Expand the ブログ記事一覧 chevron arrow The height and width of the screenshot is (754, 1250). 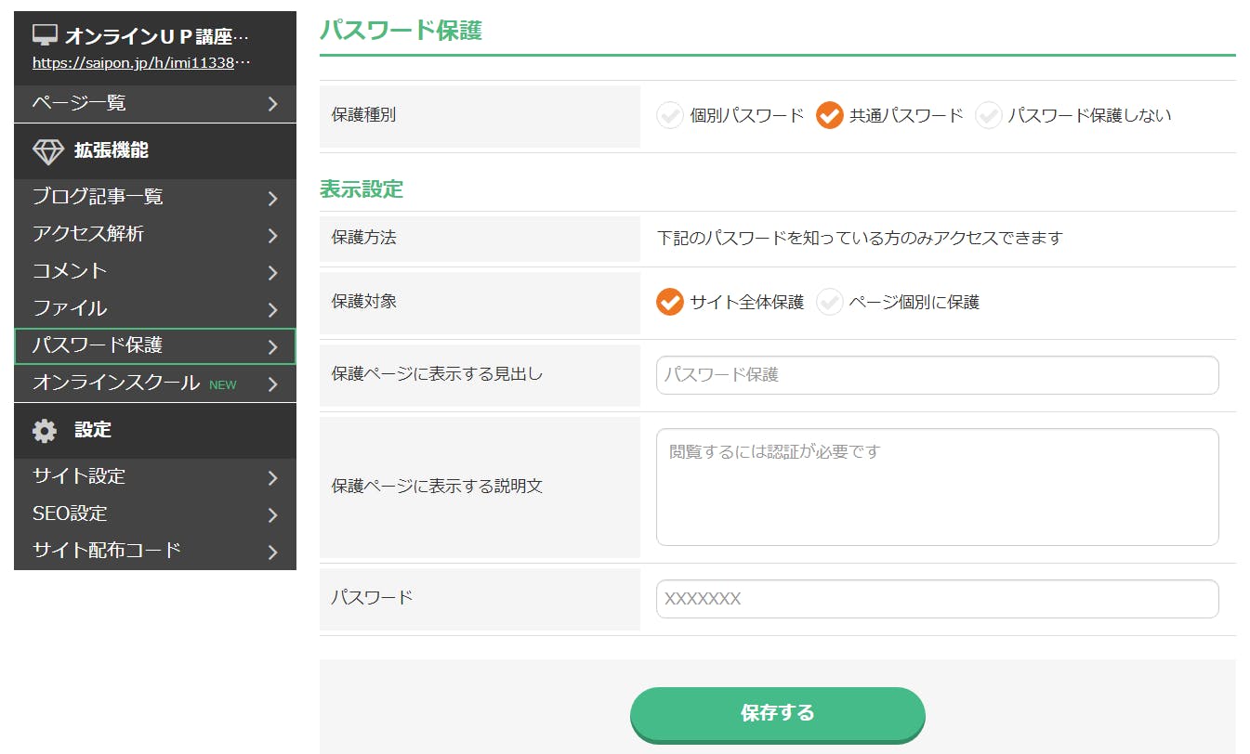coord(272,198)
